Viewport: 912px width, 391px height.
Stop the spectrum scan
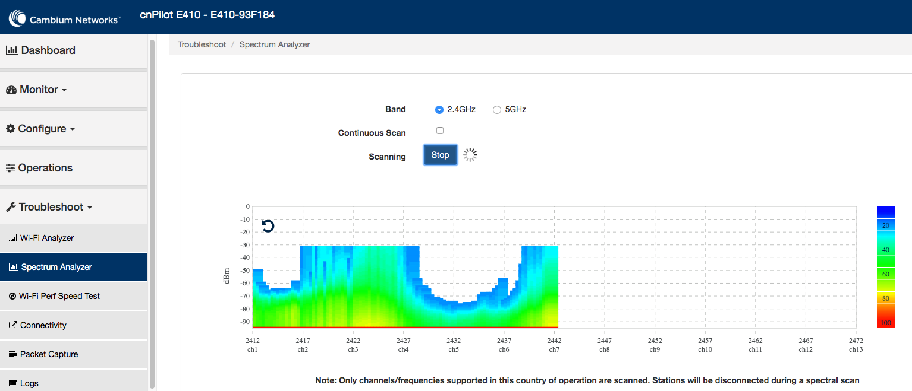click(440, 155)
